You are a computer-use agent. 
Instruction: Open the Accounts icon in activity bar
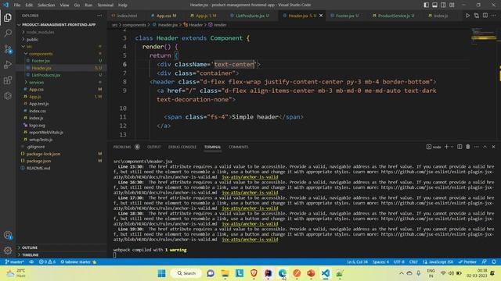click(x=8, y=236)
